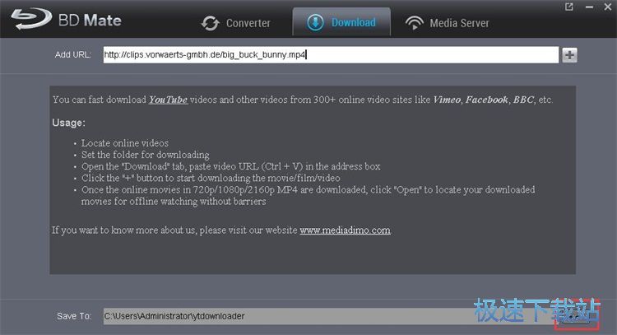Click the 'Facebook' text in description
The width and height of the screenshot is (617, 335).
487,100
